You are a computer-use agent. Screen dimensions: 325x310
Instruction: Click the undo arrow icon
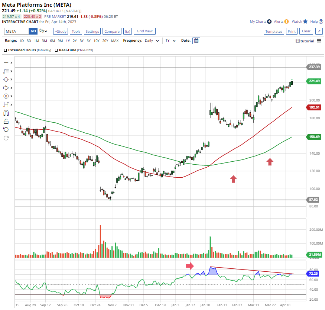[6, 130]
